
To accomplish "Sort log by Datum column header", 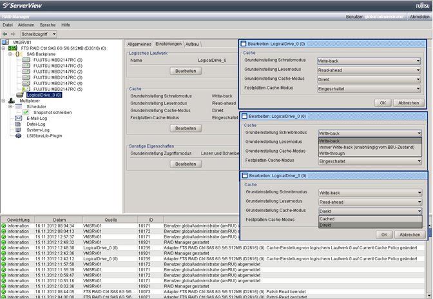I will point(59,220).
